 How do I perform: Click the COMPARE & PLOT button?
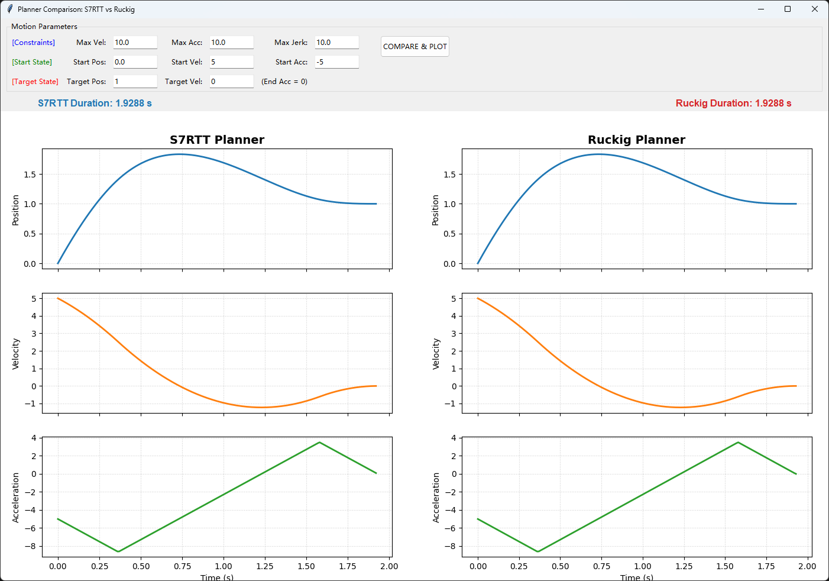[x=414, y=47]
